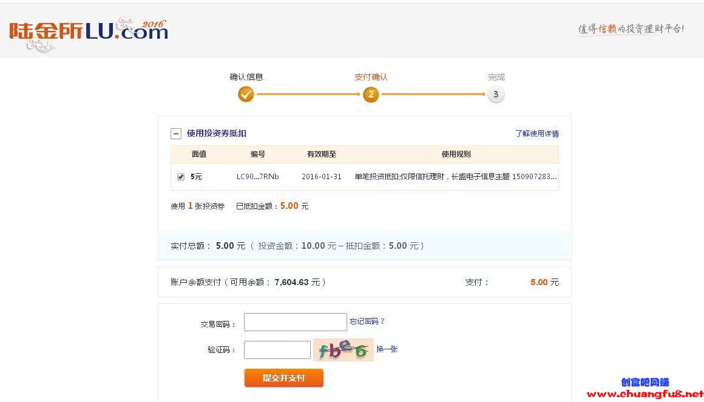The width and height of the screenshot is (704, 402).
Task: Click the step 2 orange circle
Action: click(371, 94)
